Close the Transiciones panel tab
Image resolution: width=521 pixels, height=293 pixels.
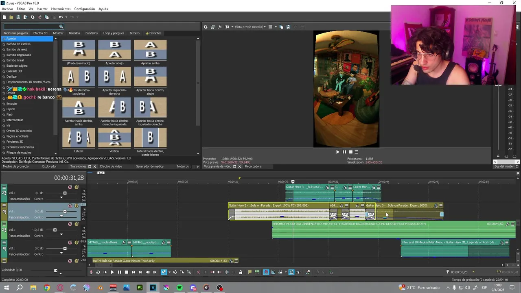[94, 166]
